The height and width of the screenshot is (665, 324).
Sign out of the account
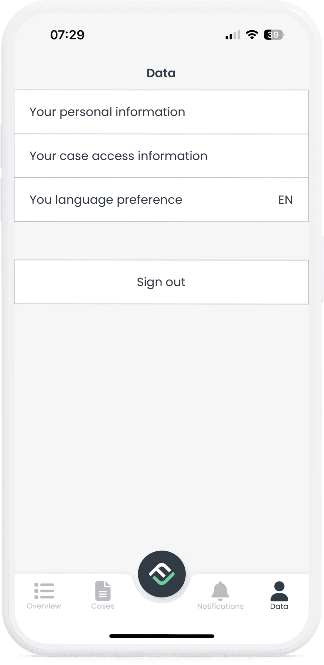(x=161, y=282)
